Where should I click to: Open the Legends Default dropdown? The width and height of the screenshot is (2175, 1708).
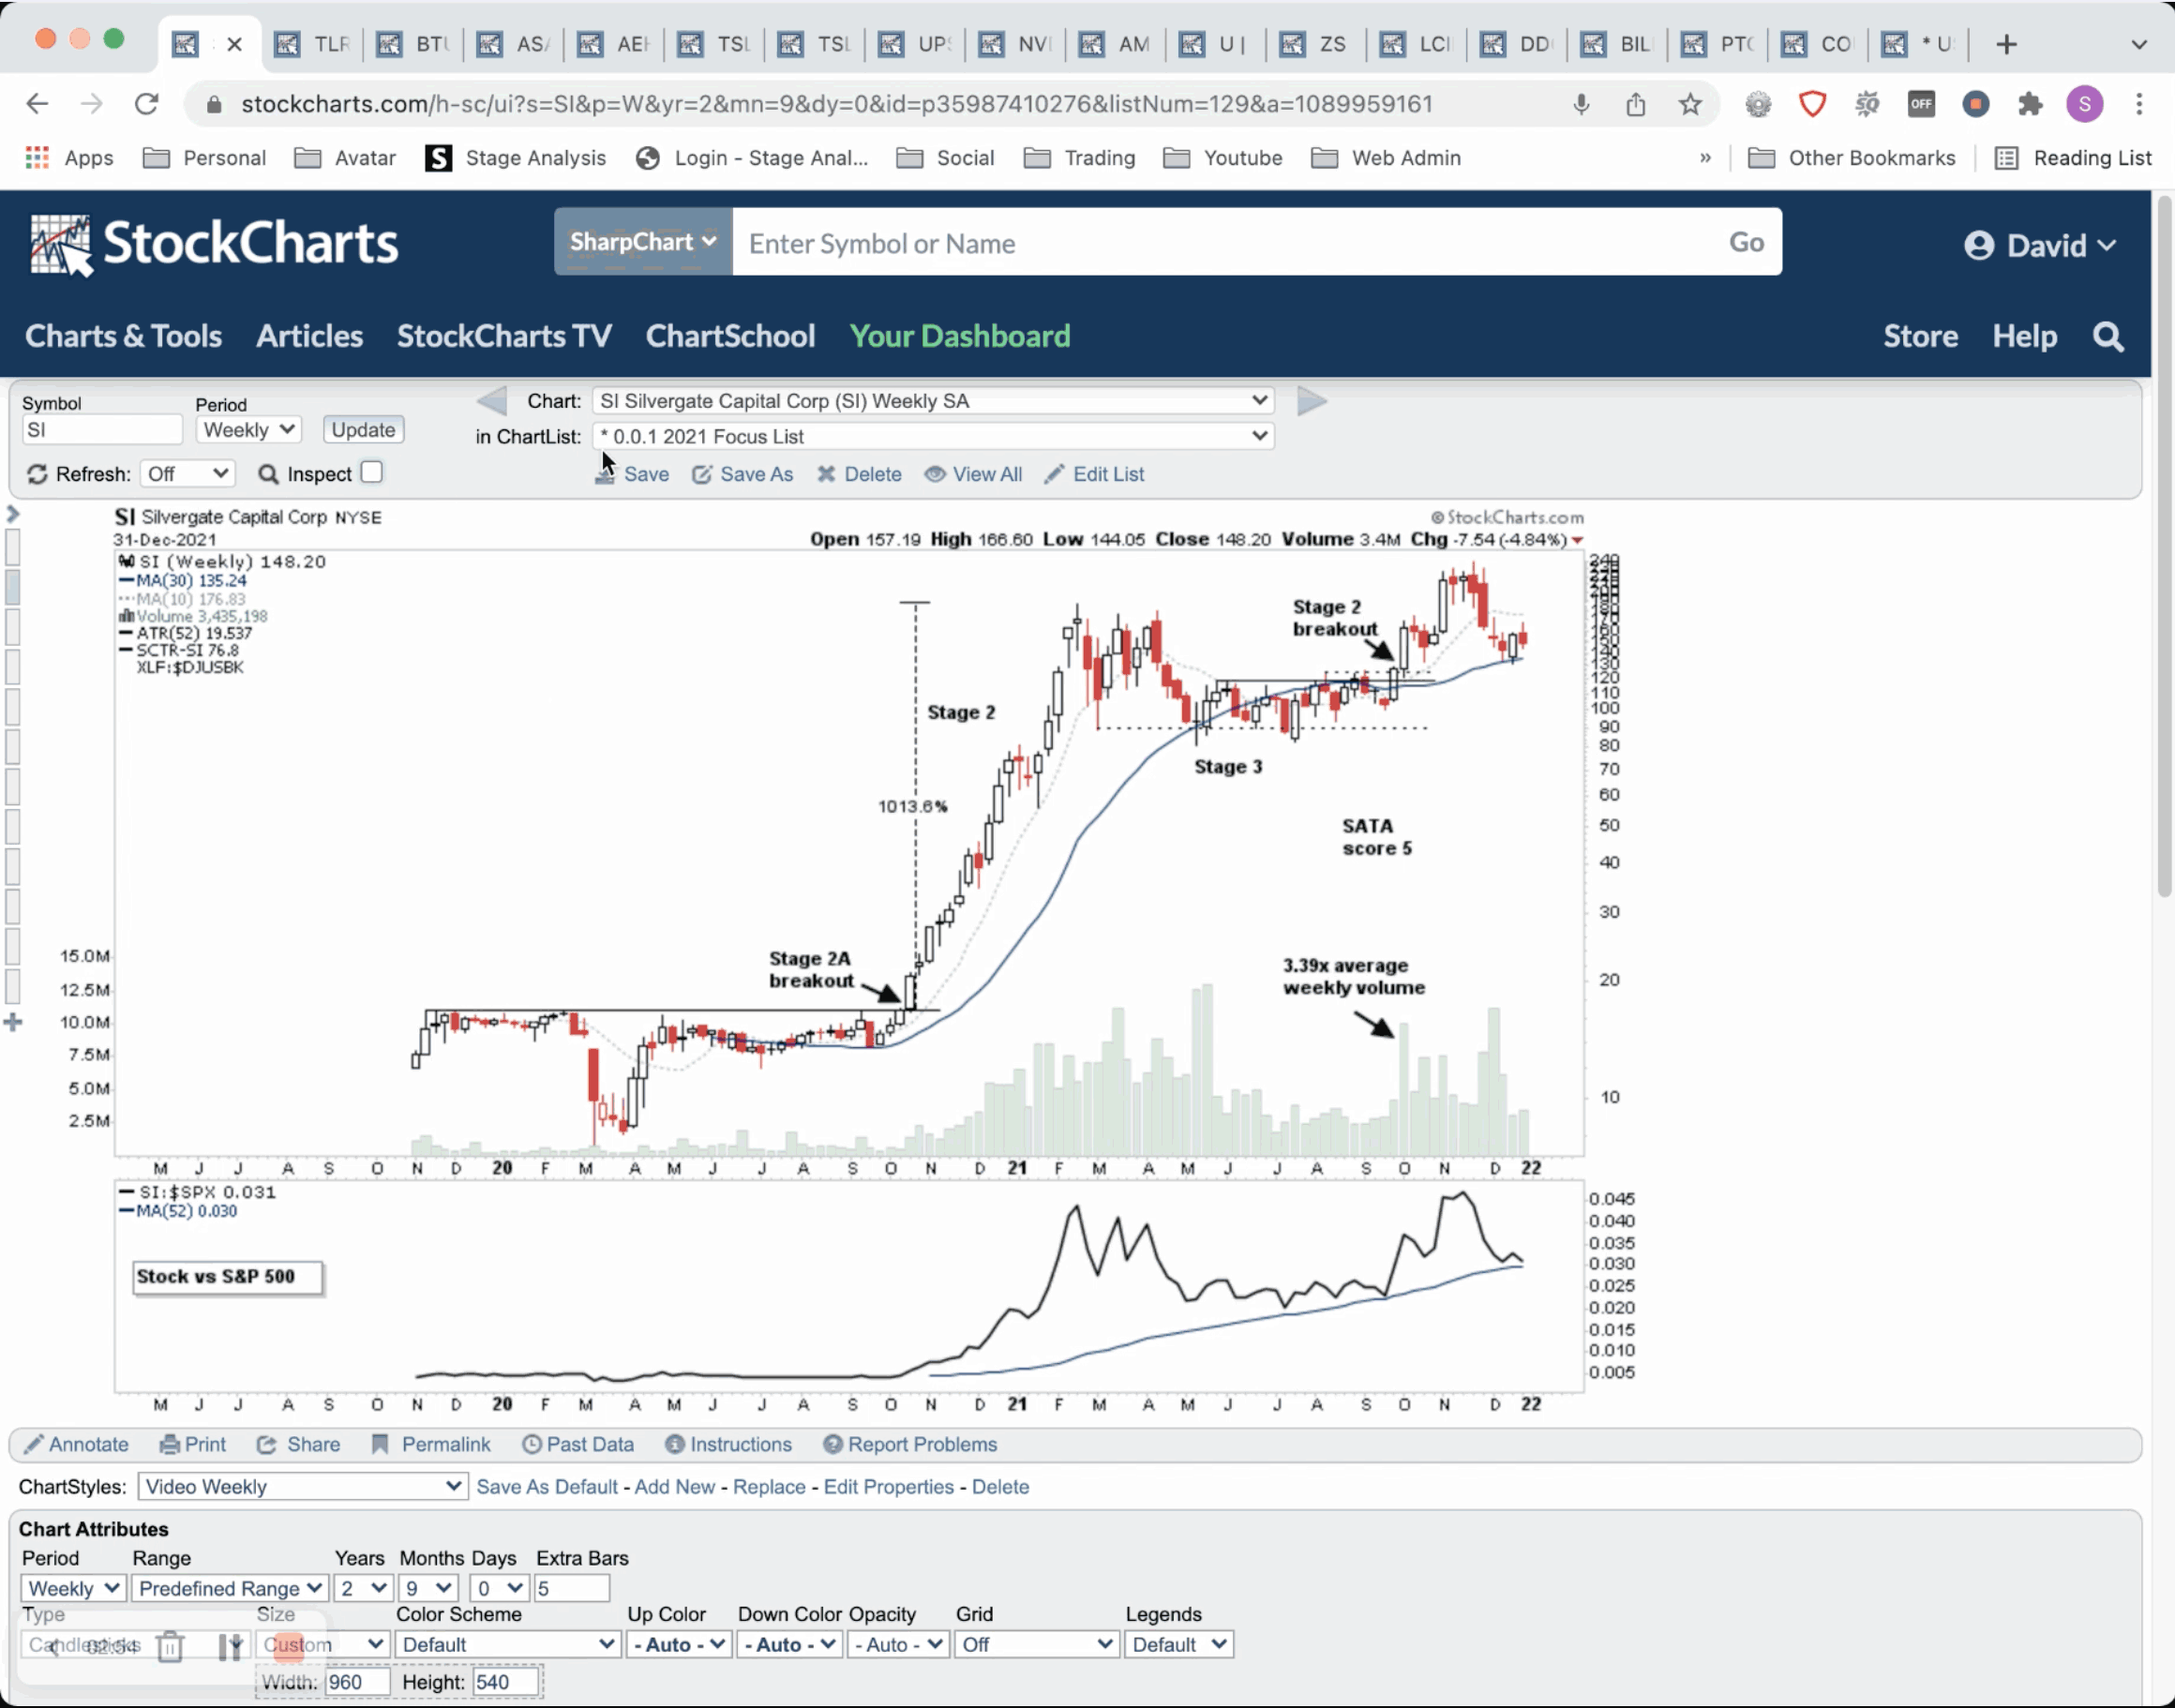click(1179, 1644)
